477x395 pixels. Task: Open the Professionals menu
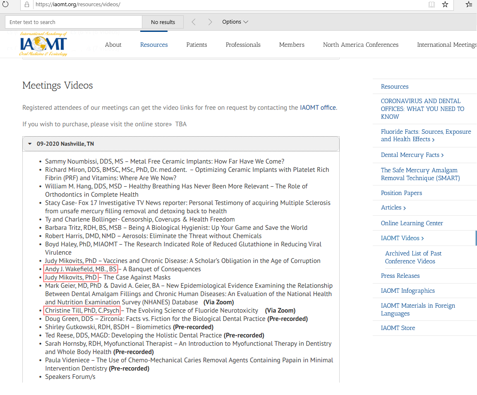click(243, 45)
